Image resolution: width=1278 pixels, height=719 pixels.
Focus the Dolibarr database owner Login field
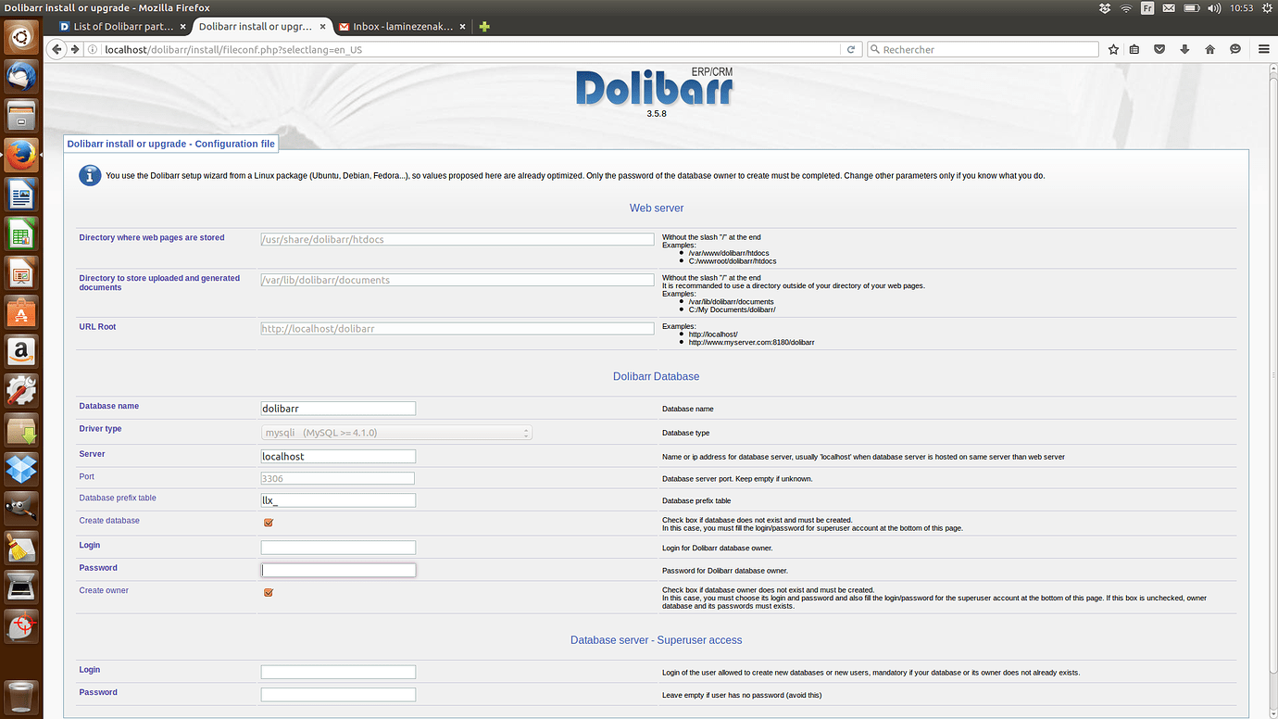338,548
